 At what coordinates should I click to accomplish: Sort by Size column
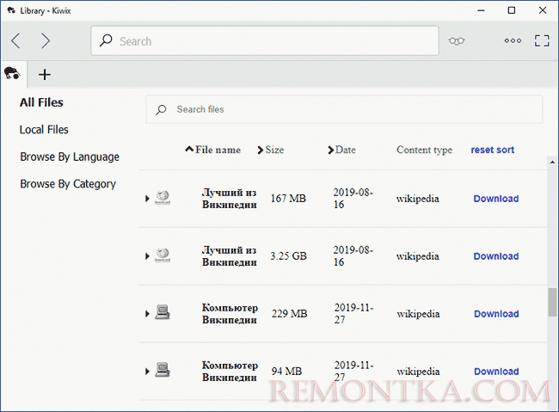click(x=271, y=150)
